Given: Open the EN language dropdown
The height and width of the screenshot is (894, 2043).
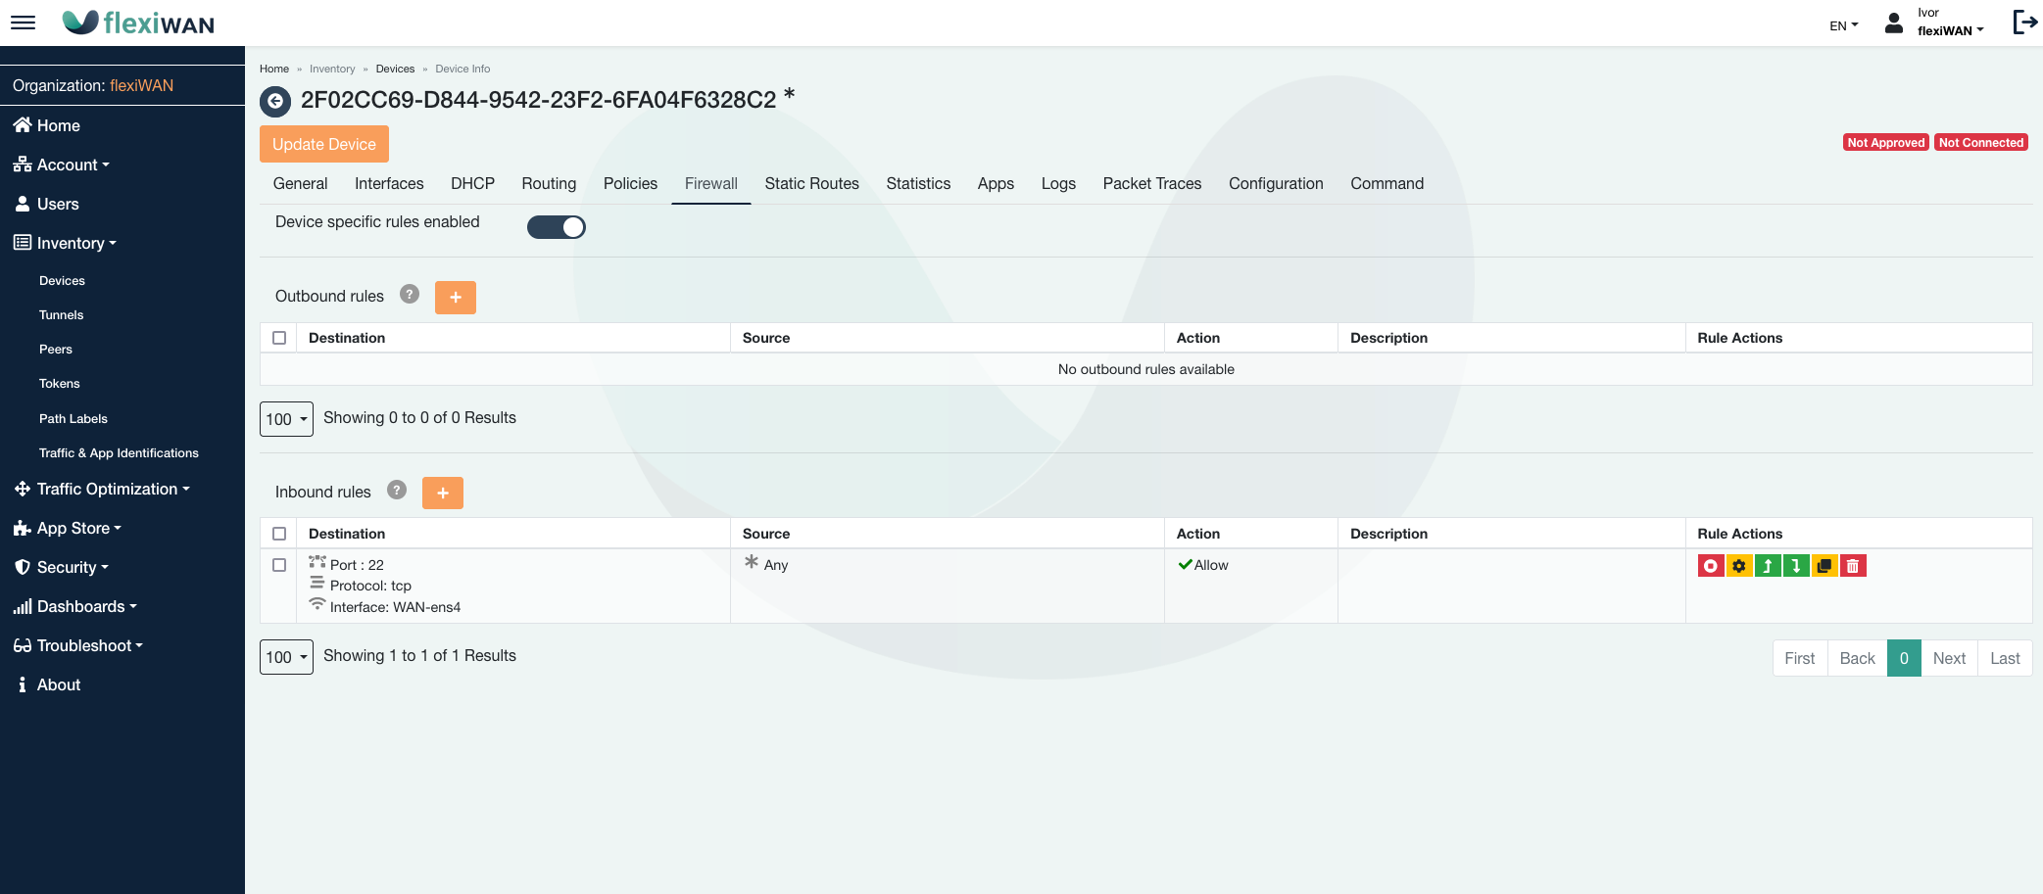Looking at the screenshot, I should pyautogui.click(x=1843, y=25).
